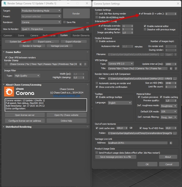Click Open license server button
Image resolution: width=182 pixels, height=187 pixels.
pyautogui.click(x=25, y=115)
